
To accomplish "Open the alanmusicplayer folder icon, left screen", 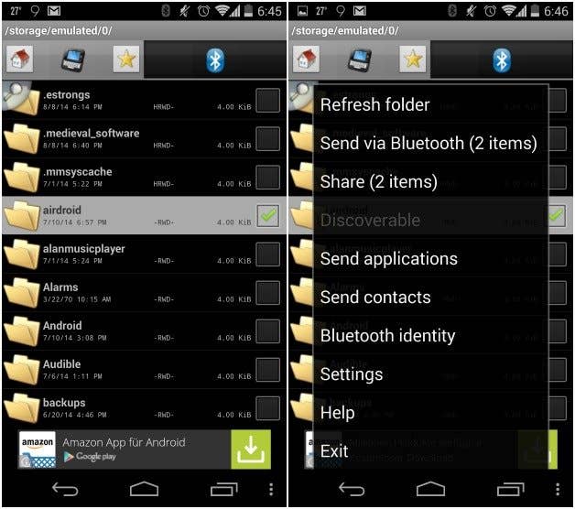I will click(22, 254).
